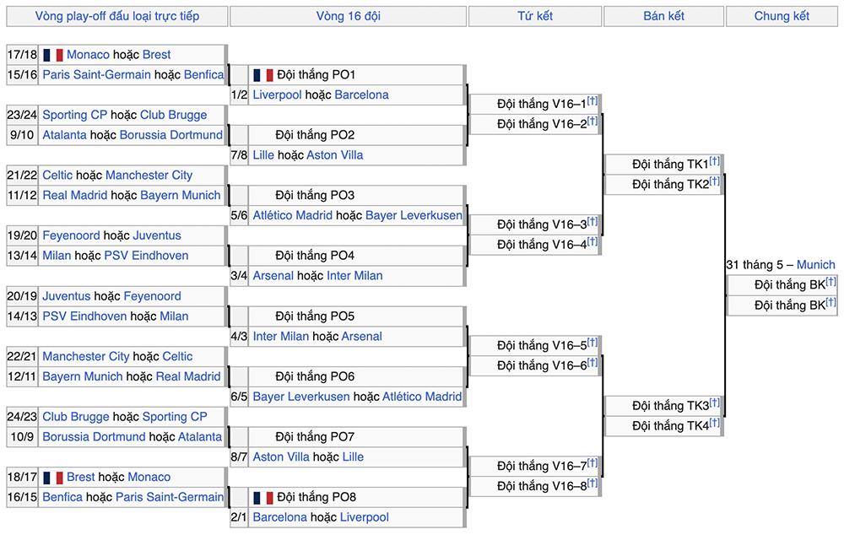Open Sporting CP in the 23/24 seed row
This screenshot has width=844, height=535.
(75, 115)
